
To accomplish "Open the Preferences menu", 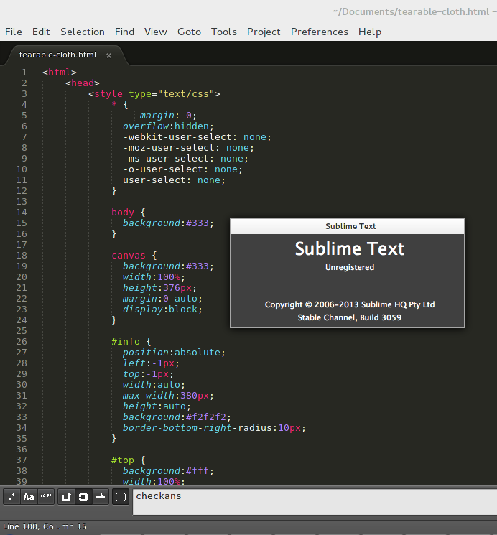I will point(320,32).
